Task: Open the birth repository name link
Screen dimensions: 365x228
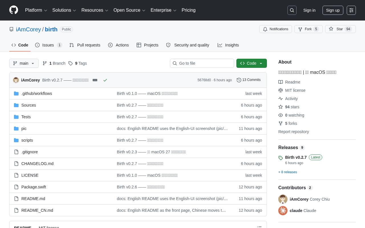Action: pos(51,29)
